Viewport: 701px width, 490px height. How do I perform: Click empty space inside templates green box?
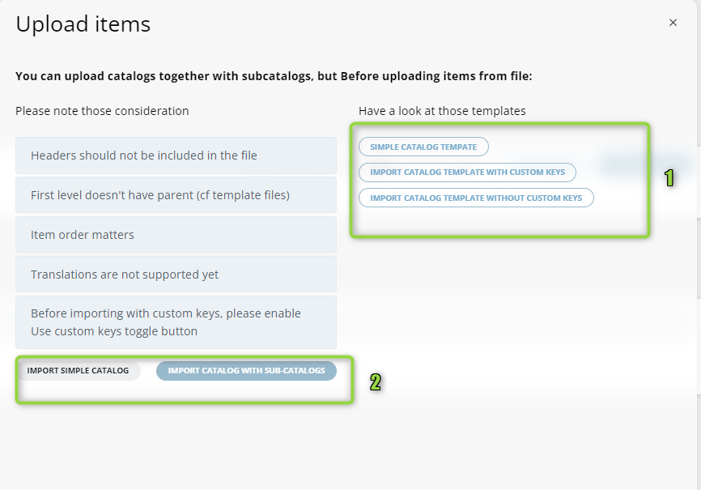point(499,220)
